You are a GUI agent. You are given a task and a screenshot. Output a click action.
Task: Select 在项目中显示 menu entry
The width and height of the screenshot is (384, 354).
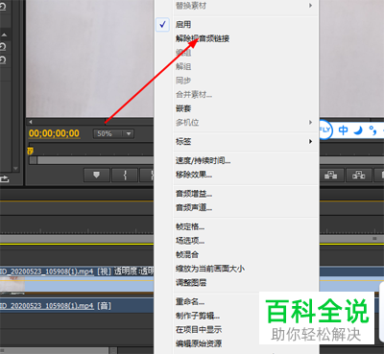coord(199,330)
